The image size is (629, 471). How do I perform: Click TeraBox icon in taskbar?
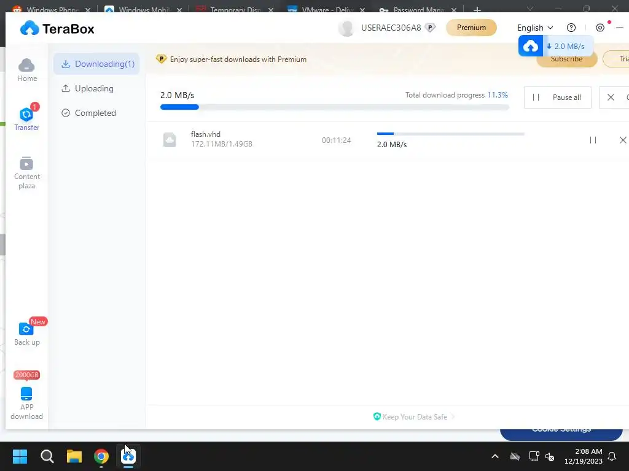point(128,456)
